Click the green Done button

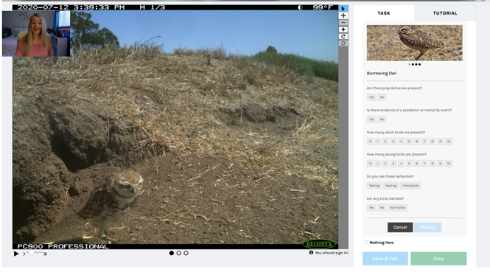click(438, 259)
